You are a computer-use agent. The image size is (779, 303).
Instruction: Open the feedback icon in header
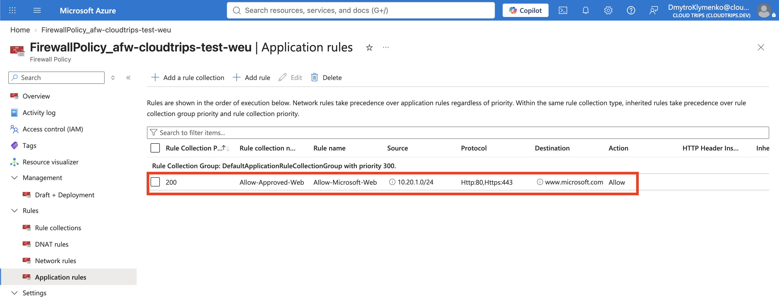pyautogui.click(x=653, y=11)
